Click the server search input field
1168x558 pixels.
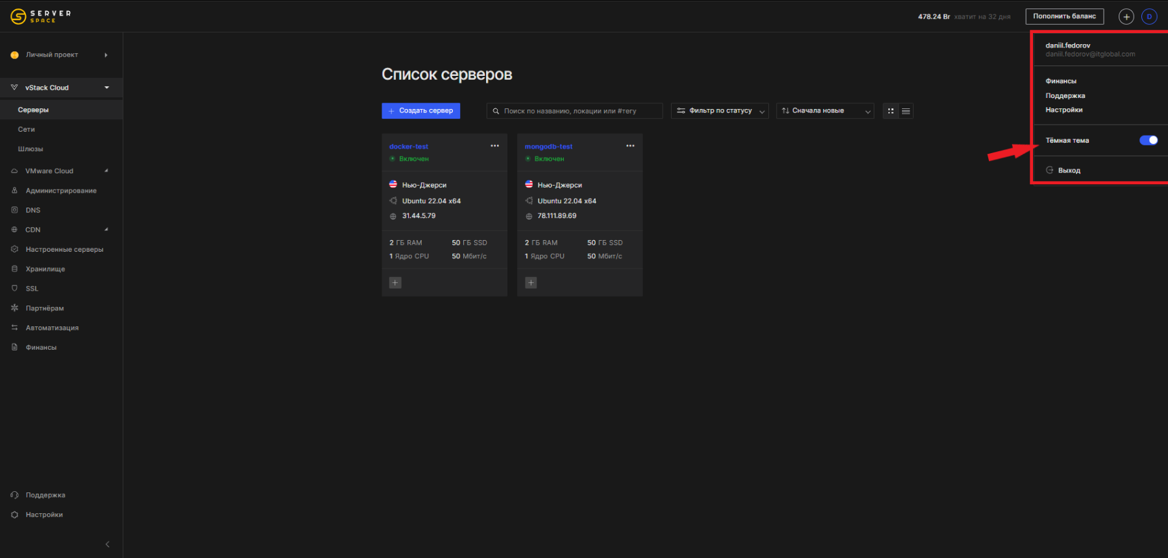(x=574, y=111)
